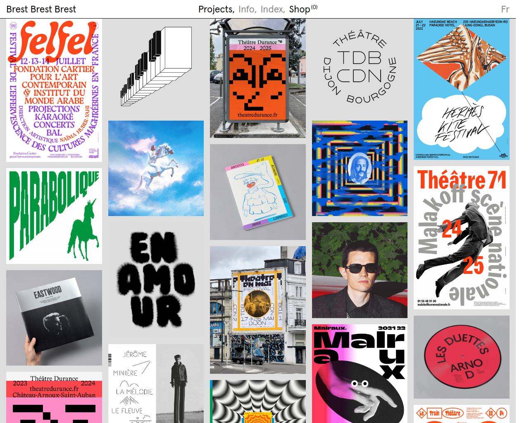Open the psychedelic blue portrait artwork
The width and height of the screenshot is (529, 423).
pos(360,168)
